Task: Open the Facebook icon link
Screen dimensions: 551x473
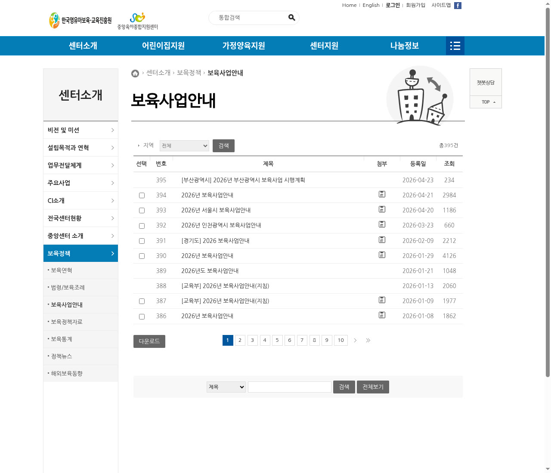Action: pos(458,6)
